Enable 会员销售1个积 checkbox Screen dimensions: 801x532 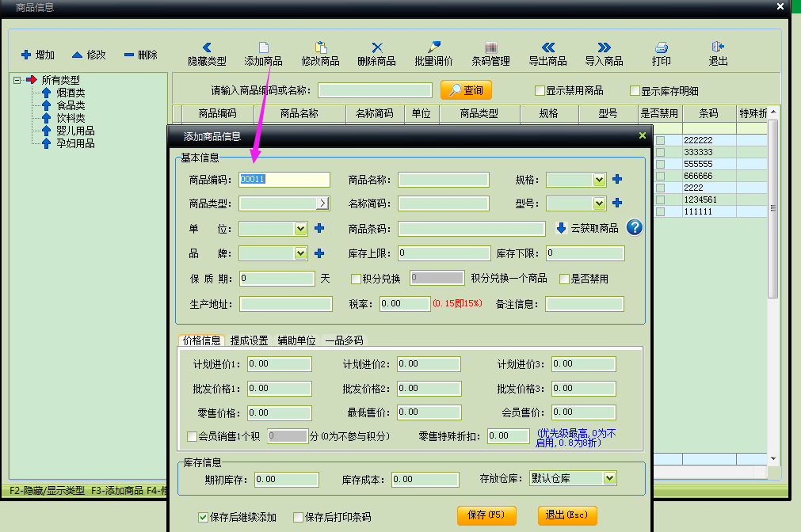[192, 436]
